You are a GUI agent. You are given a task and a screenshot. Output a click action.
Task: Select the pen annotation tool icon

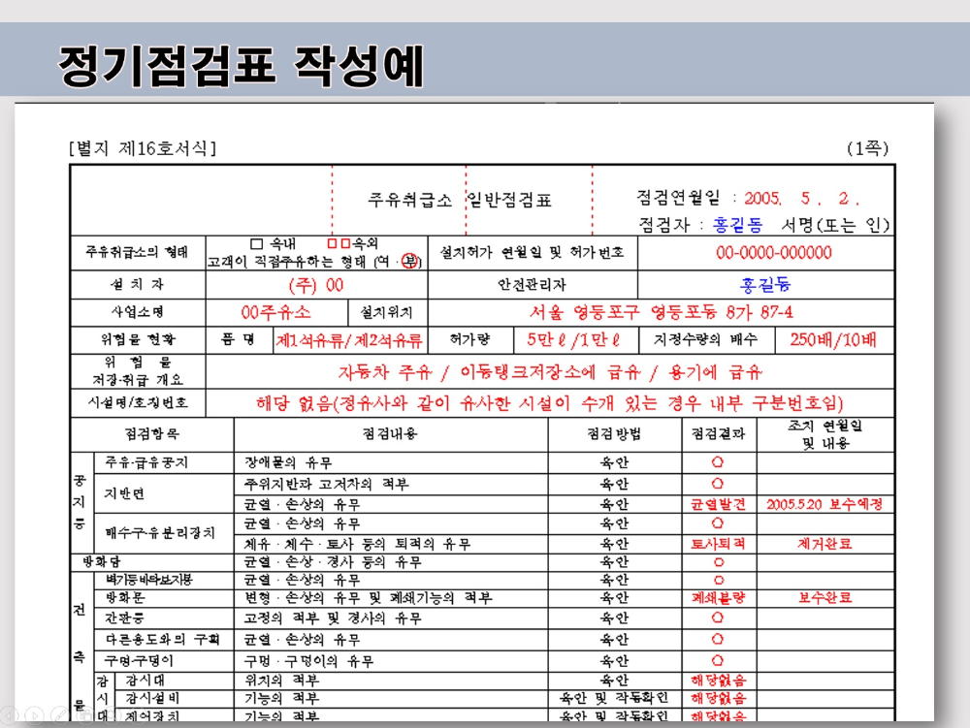point(60,714)
